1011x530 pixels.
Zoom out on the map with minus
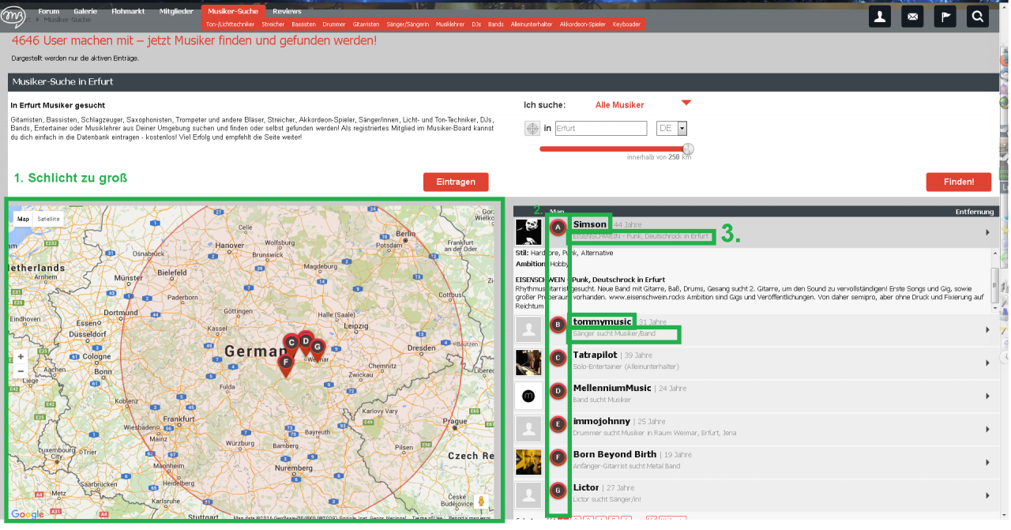coord(21,371)
